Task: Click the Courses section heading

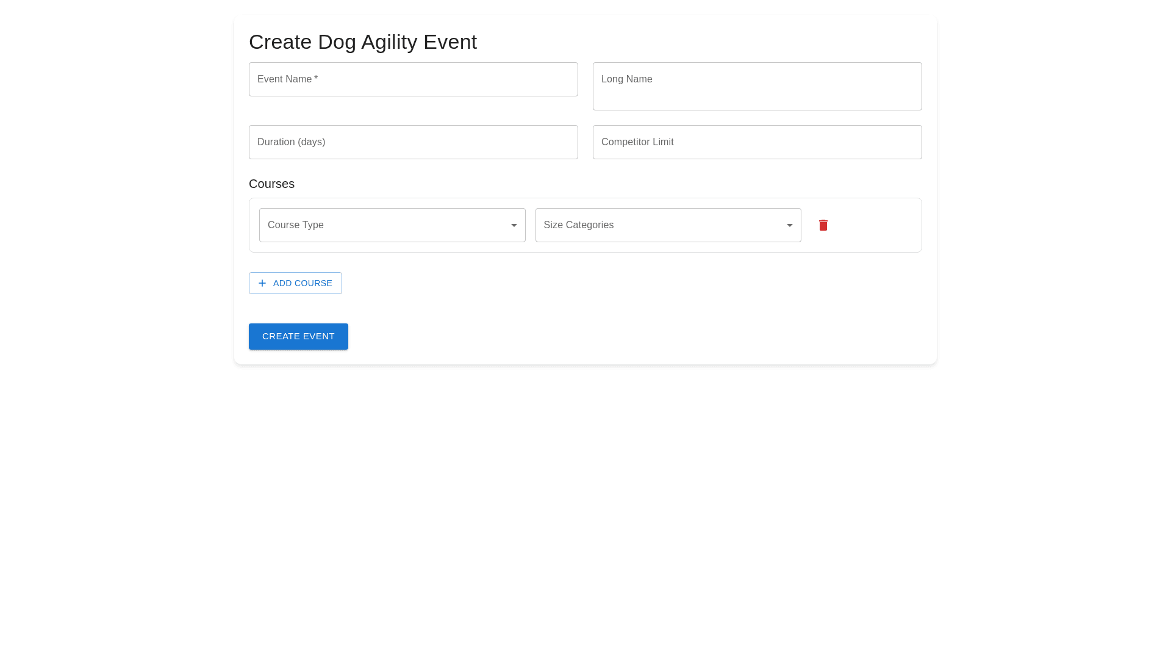Action: click(271, 184)
